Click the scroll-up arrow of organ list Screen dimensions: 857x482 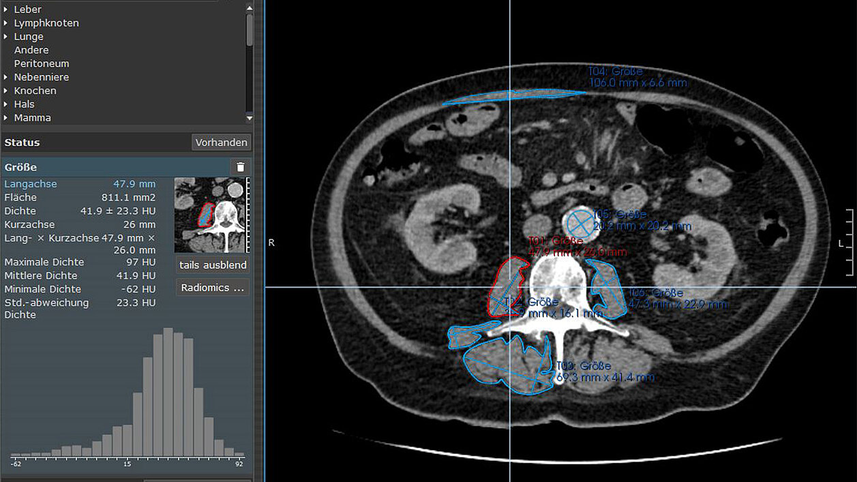tap(250, 8)
